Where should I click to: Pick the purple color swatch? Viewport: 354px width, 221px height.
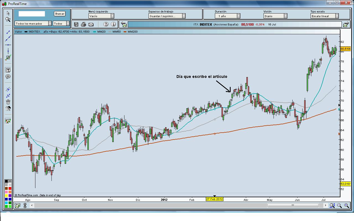[x=10, y=196]
